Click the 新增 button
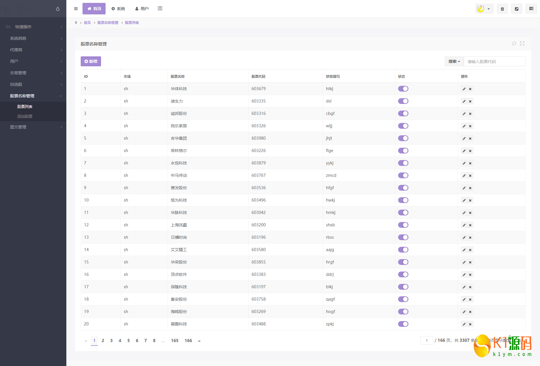Screen dimensions: 540x366 click(91, 61)
